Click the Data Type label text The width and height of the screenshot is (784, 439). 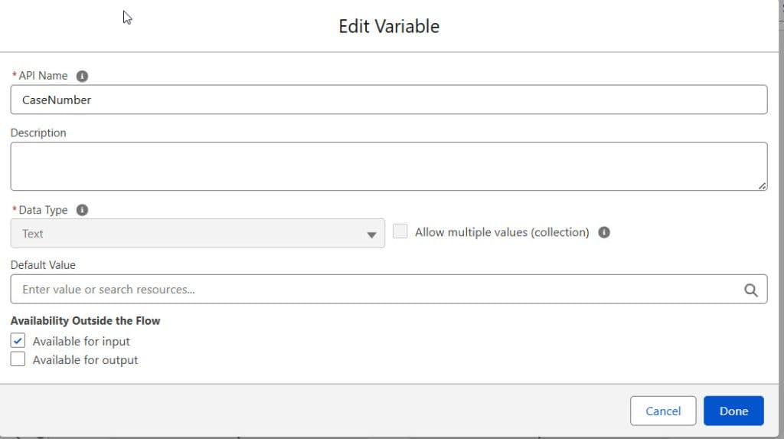pyautogui.click(x=43, y=210)
